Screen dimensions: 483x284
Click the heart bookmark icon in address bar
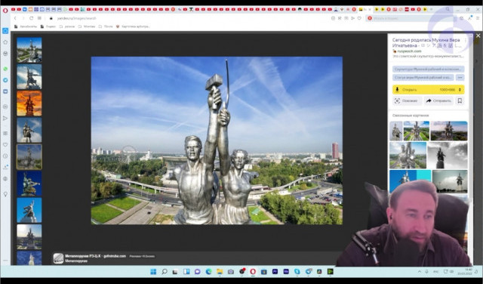(x=359, y=18)
